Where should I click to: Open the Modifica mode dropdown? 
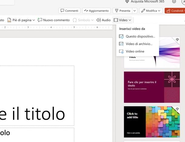pos(151,11)
